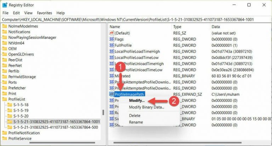The height and width of the screenshot is (146, 272).
Task: Select the S-1-5-18 subkey in tree
Action: (21, 105)
